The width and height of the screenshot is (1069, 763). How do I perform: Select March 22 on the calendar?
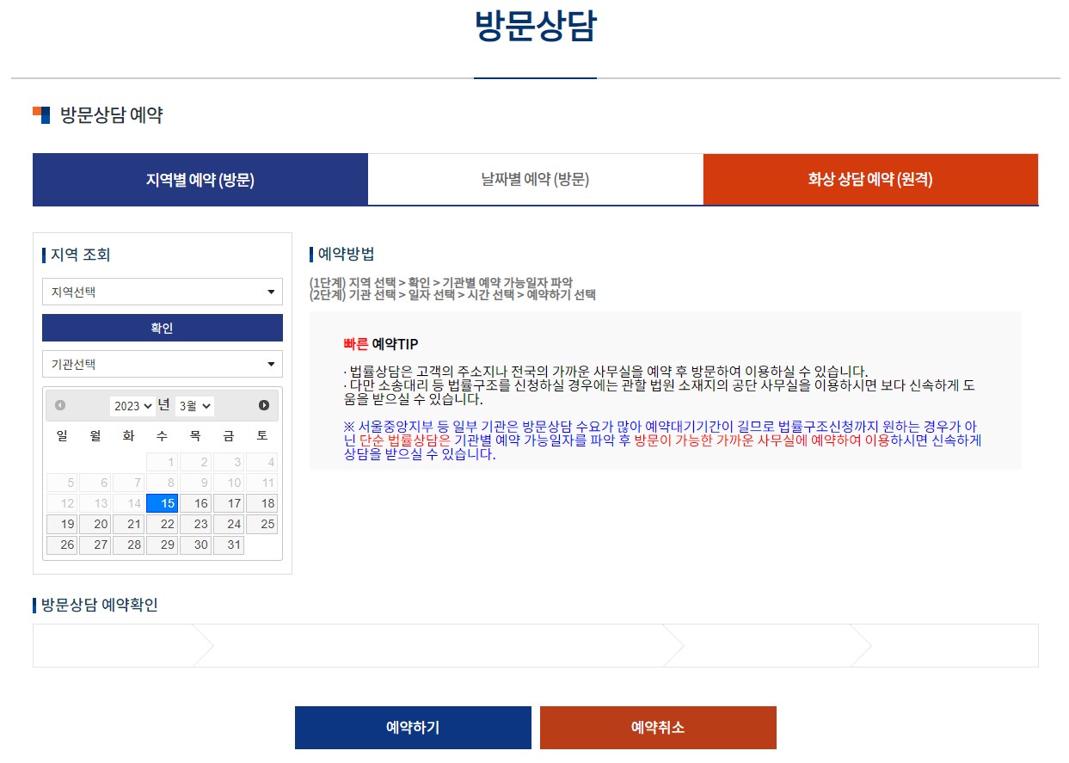[162, 524]
